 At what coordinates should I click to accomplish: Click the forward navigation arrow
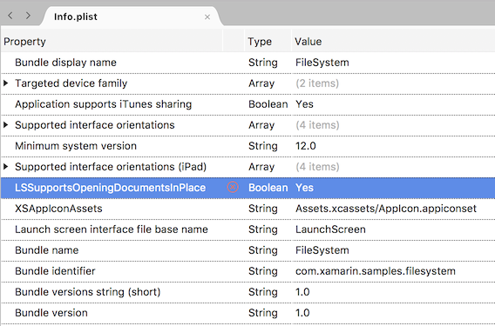coord(28,16)
